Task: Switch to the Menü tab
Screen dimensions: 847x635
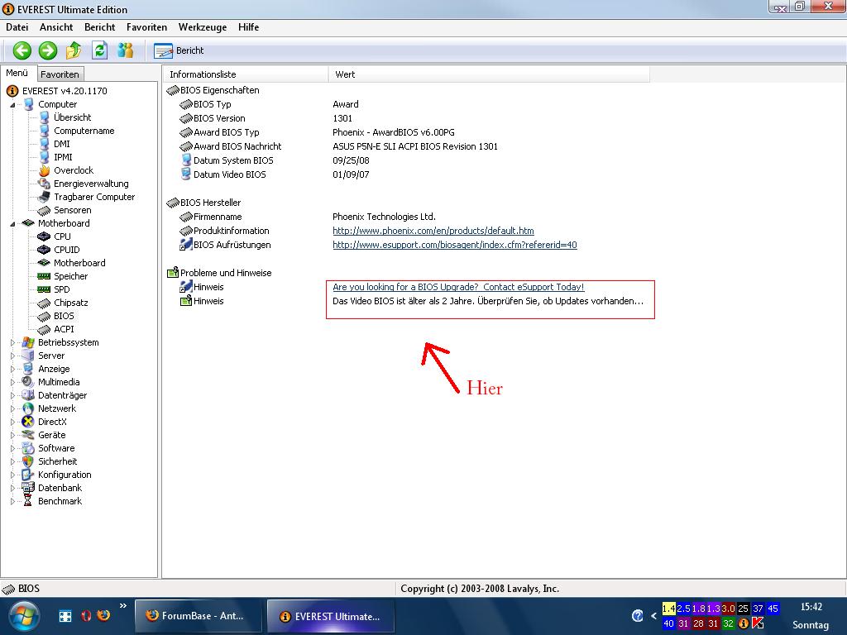Action: coord(17,73)
